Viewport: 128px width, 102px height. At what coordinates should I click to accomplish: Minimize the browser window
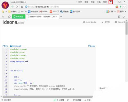[115, 2]
